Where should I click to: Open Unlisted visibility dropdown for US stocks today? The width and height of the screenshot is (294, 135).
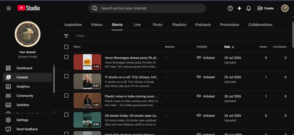point(205,116)
